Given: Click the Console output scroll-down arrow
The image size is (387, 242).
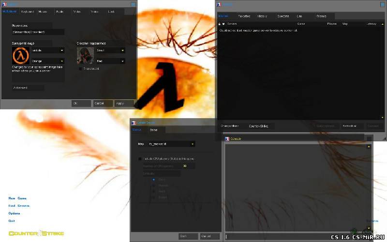Looking at the screenshot, I should point(369,228).
